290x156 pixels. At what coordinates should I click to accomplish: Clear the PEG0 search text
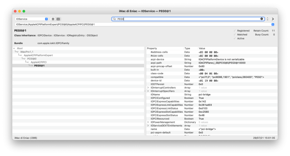click(262, 19)
